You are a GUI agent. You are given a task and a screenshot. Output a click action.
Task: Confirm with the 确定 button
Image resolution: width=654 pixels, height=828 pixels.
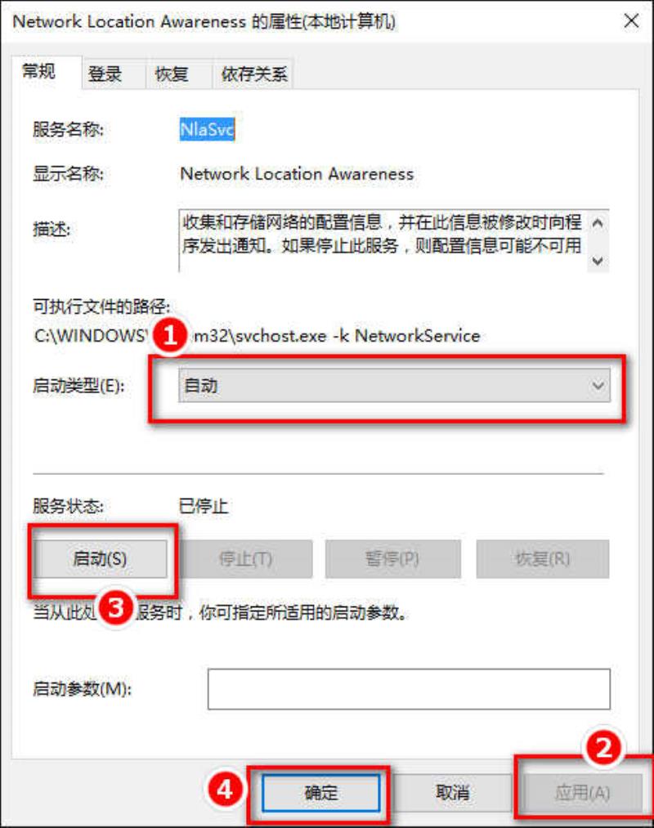320,792
